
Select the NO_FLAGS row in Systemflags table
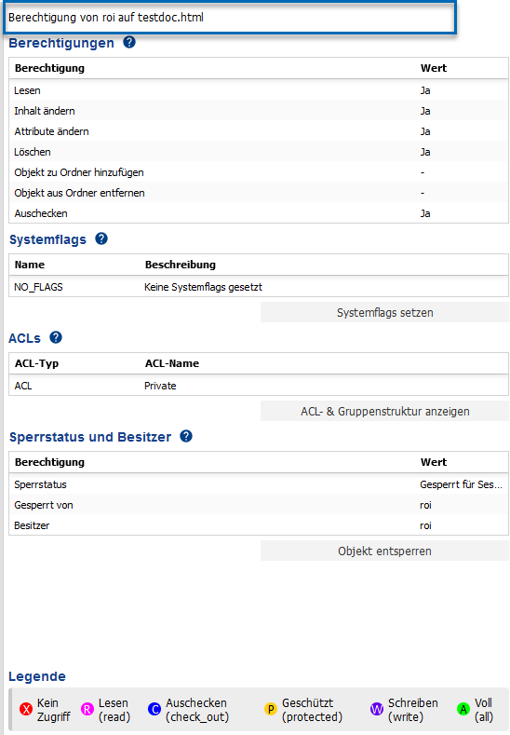click(x=259, y=287)
